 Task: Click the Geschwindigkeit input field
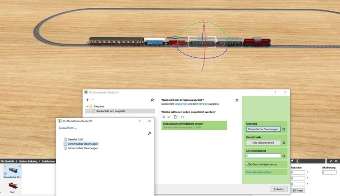coord(263,156)
